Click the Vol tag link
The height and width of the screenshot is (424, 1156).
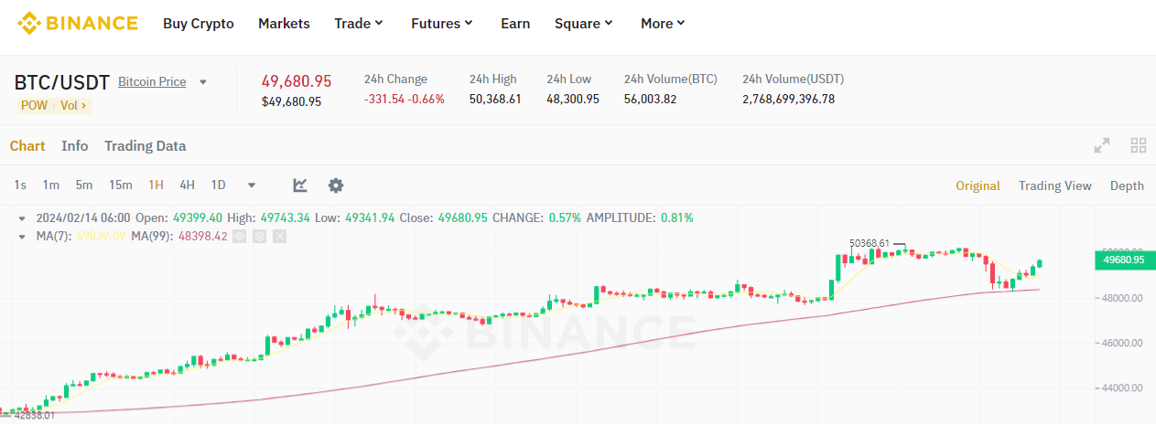coord(73,105)
